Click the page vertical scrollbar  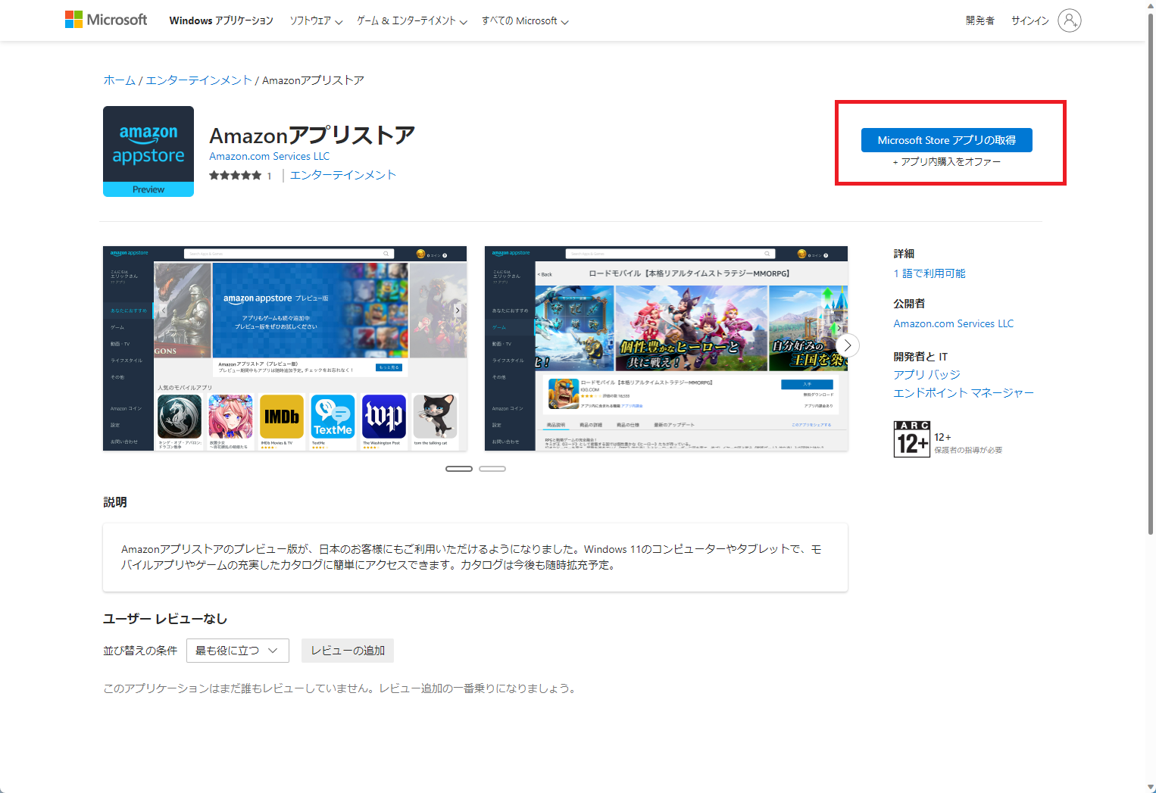click(x=1151, y=273)
